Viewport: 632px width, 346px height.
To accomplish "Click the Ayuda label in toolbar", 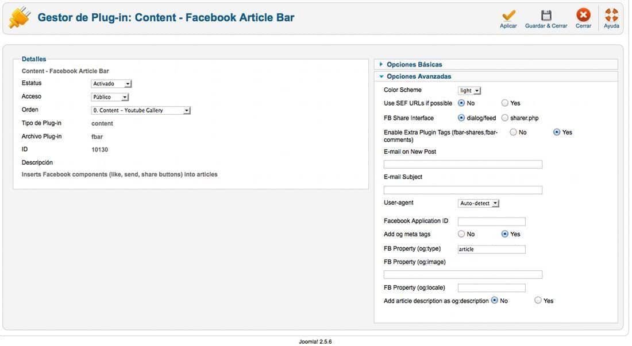I will (x=611, y=26).
